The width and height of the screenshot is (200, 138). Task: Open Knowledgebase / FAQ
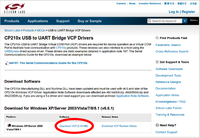171,102
